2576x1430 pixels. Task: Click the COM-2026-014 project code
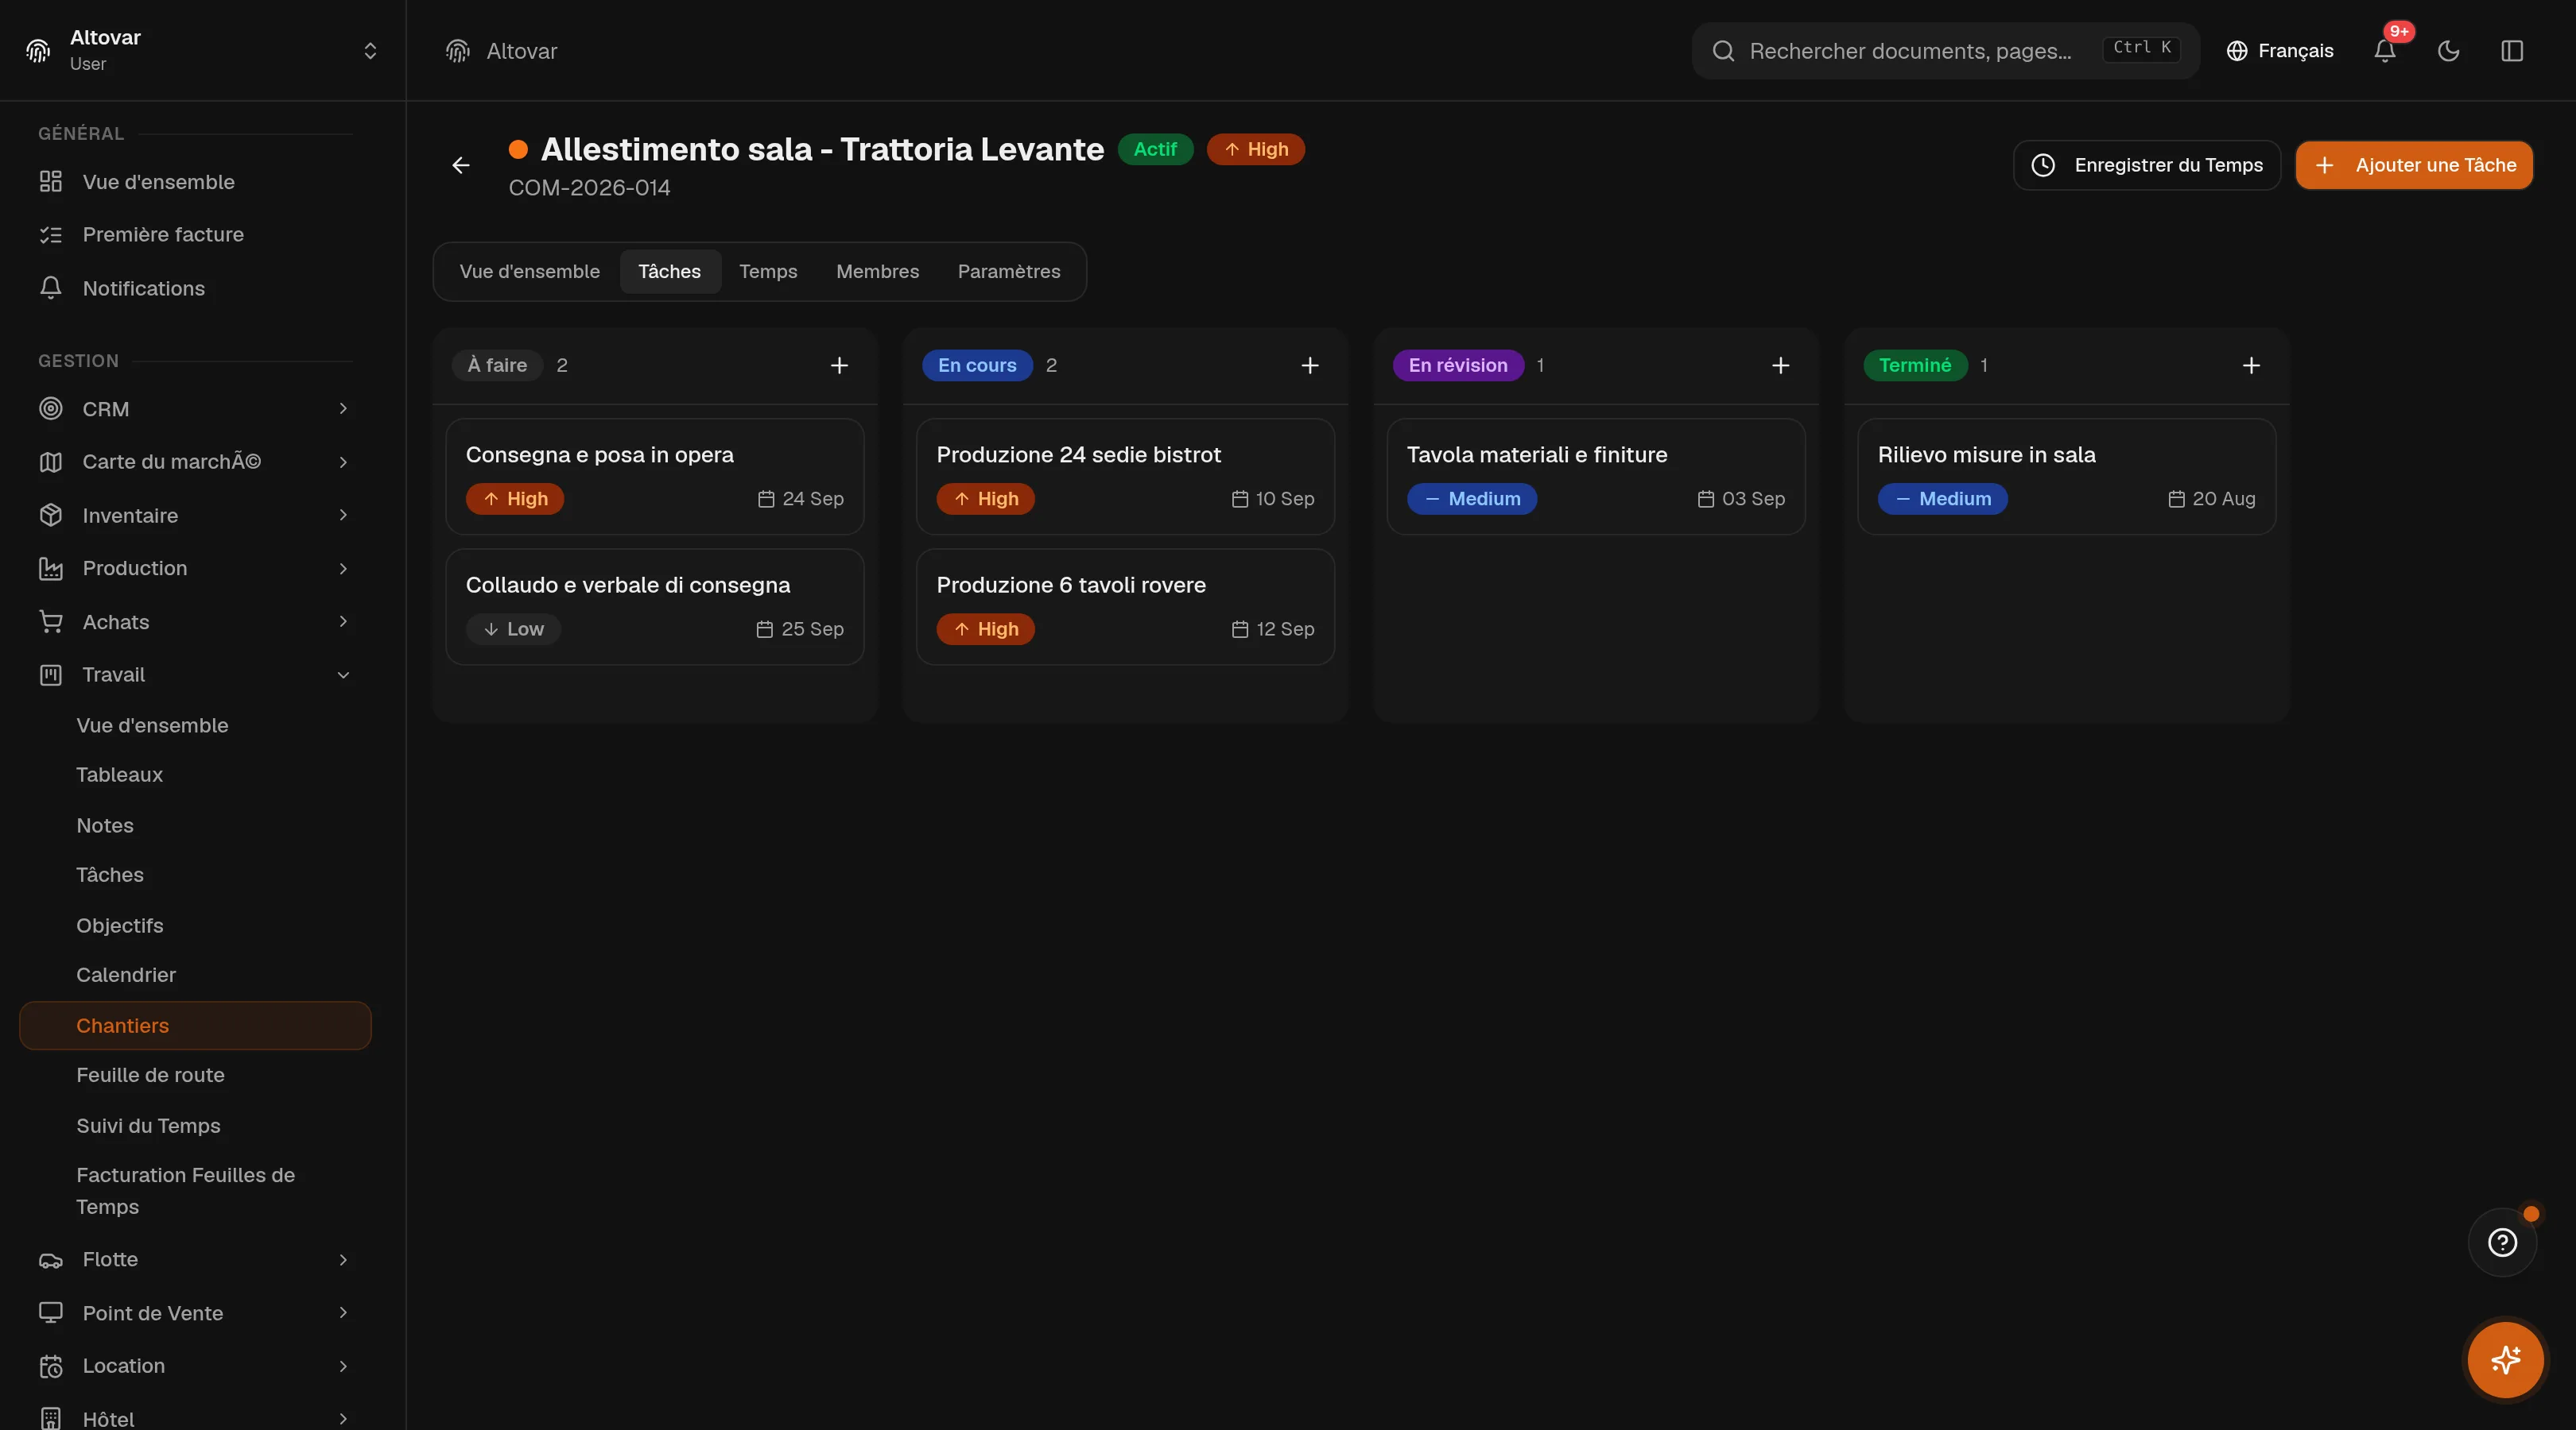[589, 187]
